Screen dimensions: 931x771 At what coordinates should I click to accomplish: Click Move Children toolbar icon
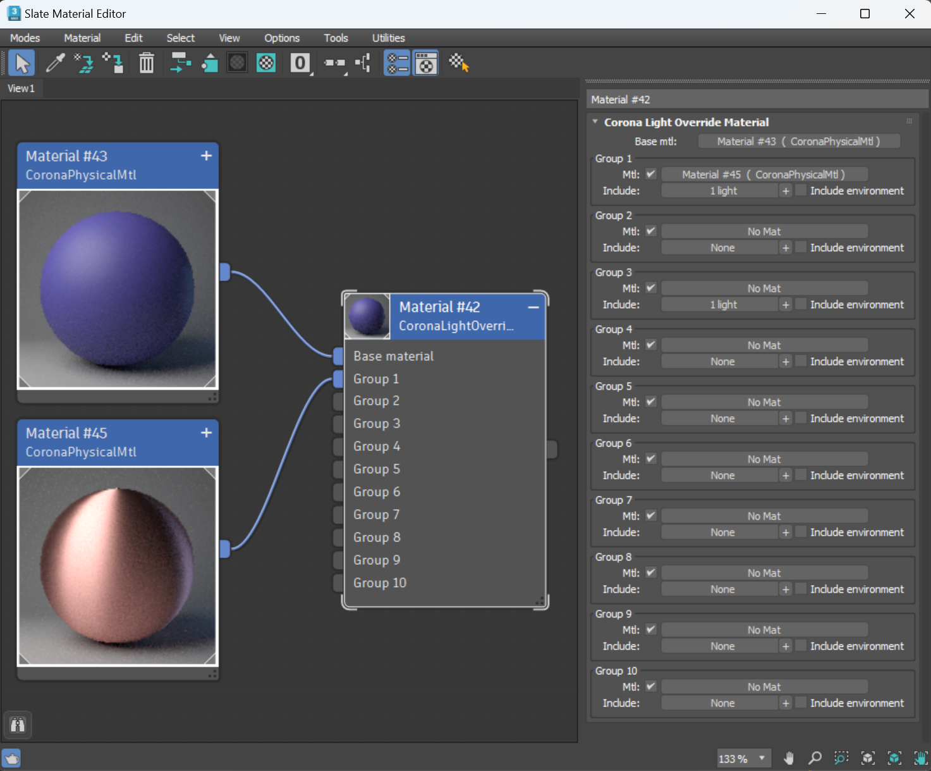click(x=181, y=63)
